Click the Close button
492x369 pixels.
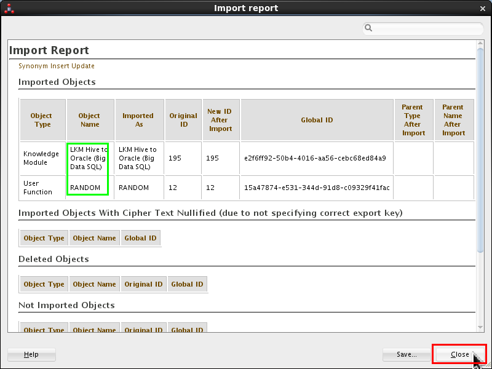[x=459, y=354]
